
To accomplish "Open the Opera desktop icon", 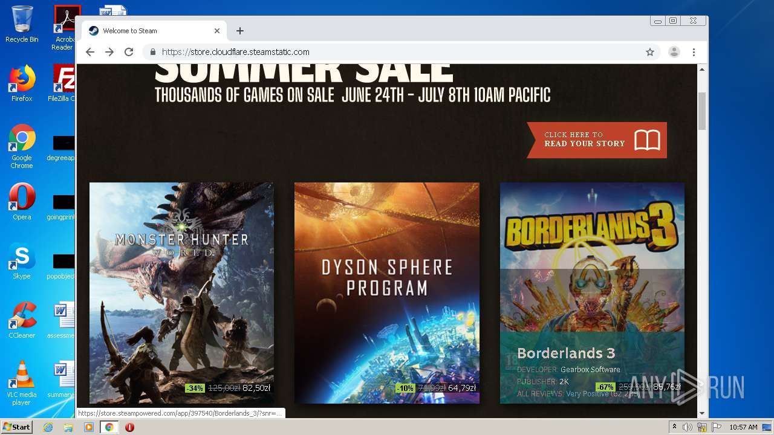I will (x=22, y=202).
